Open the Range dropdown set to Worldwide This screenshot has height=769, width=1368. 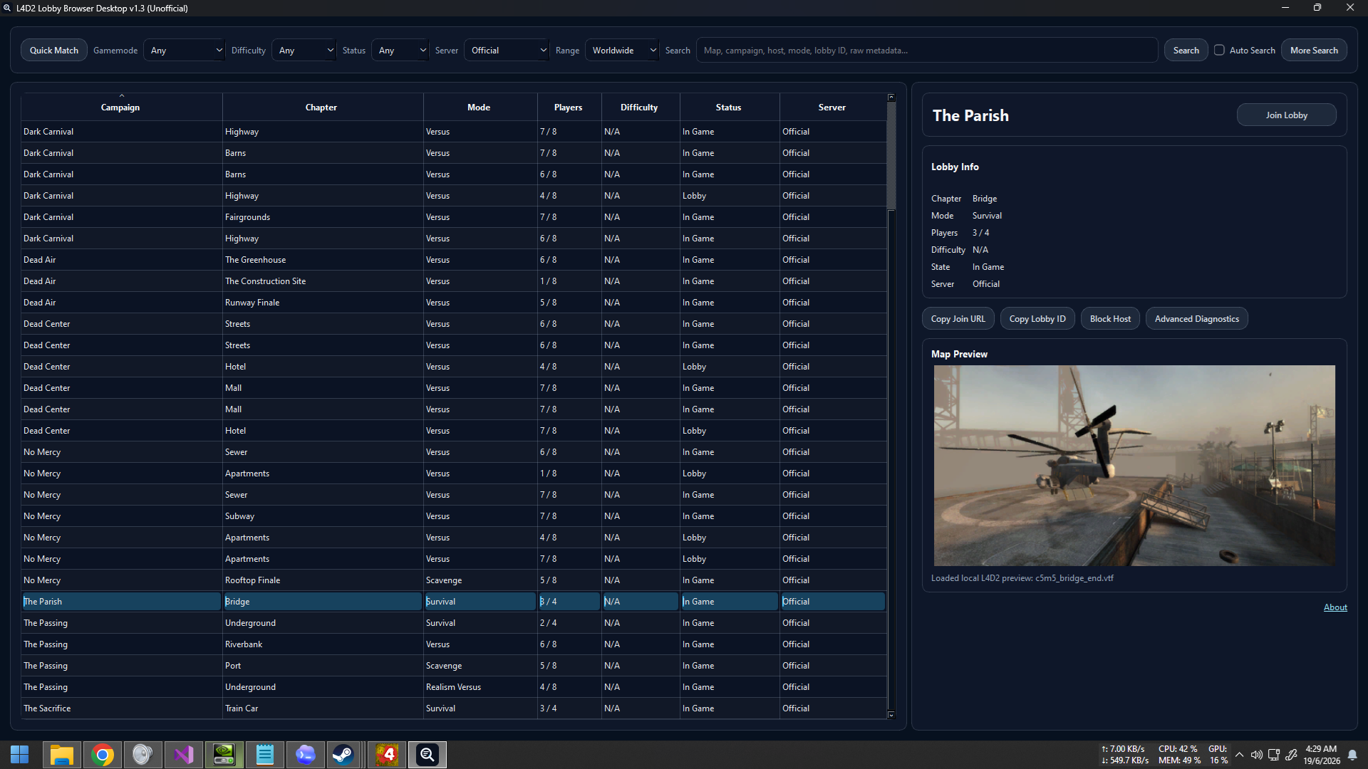(x=623, y=51)
